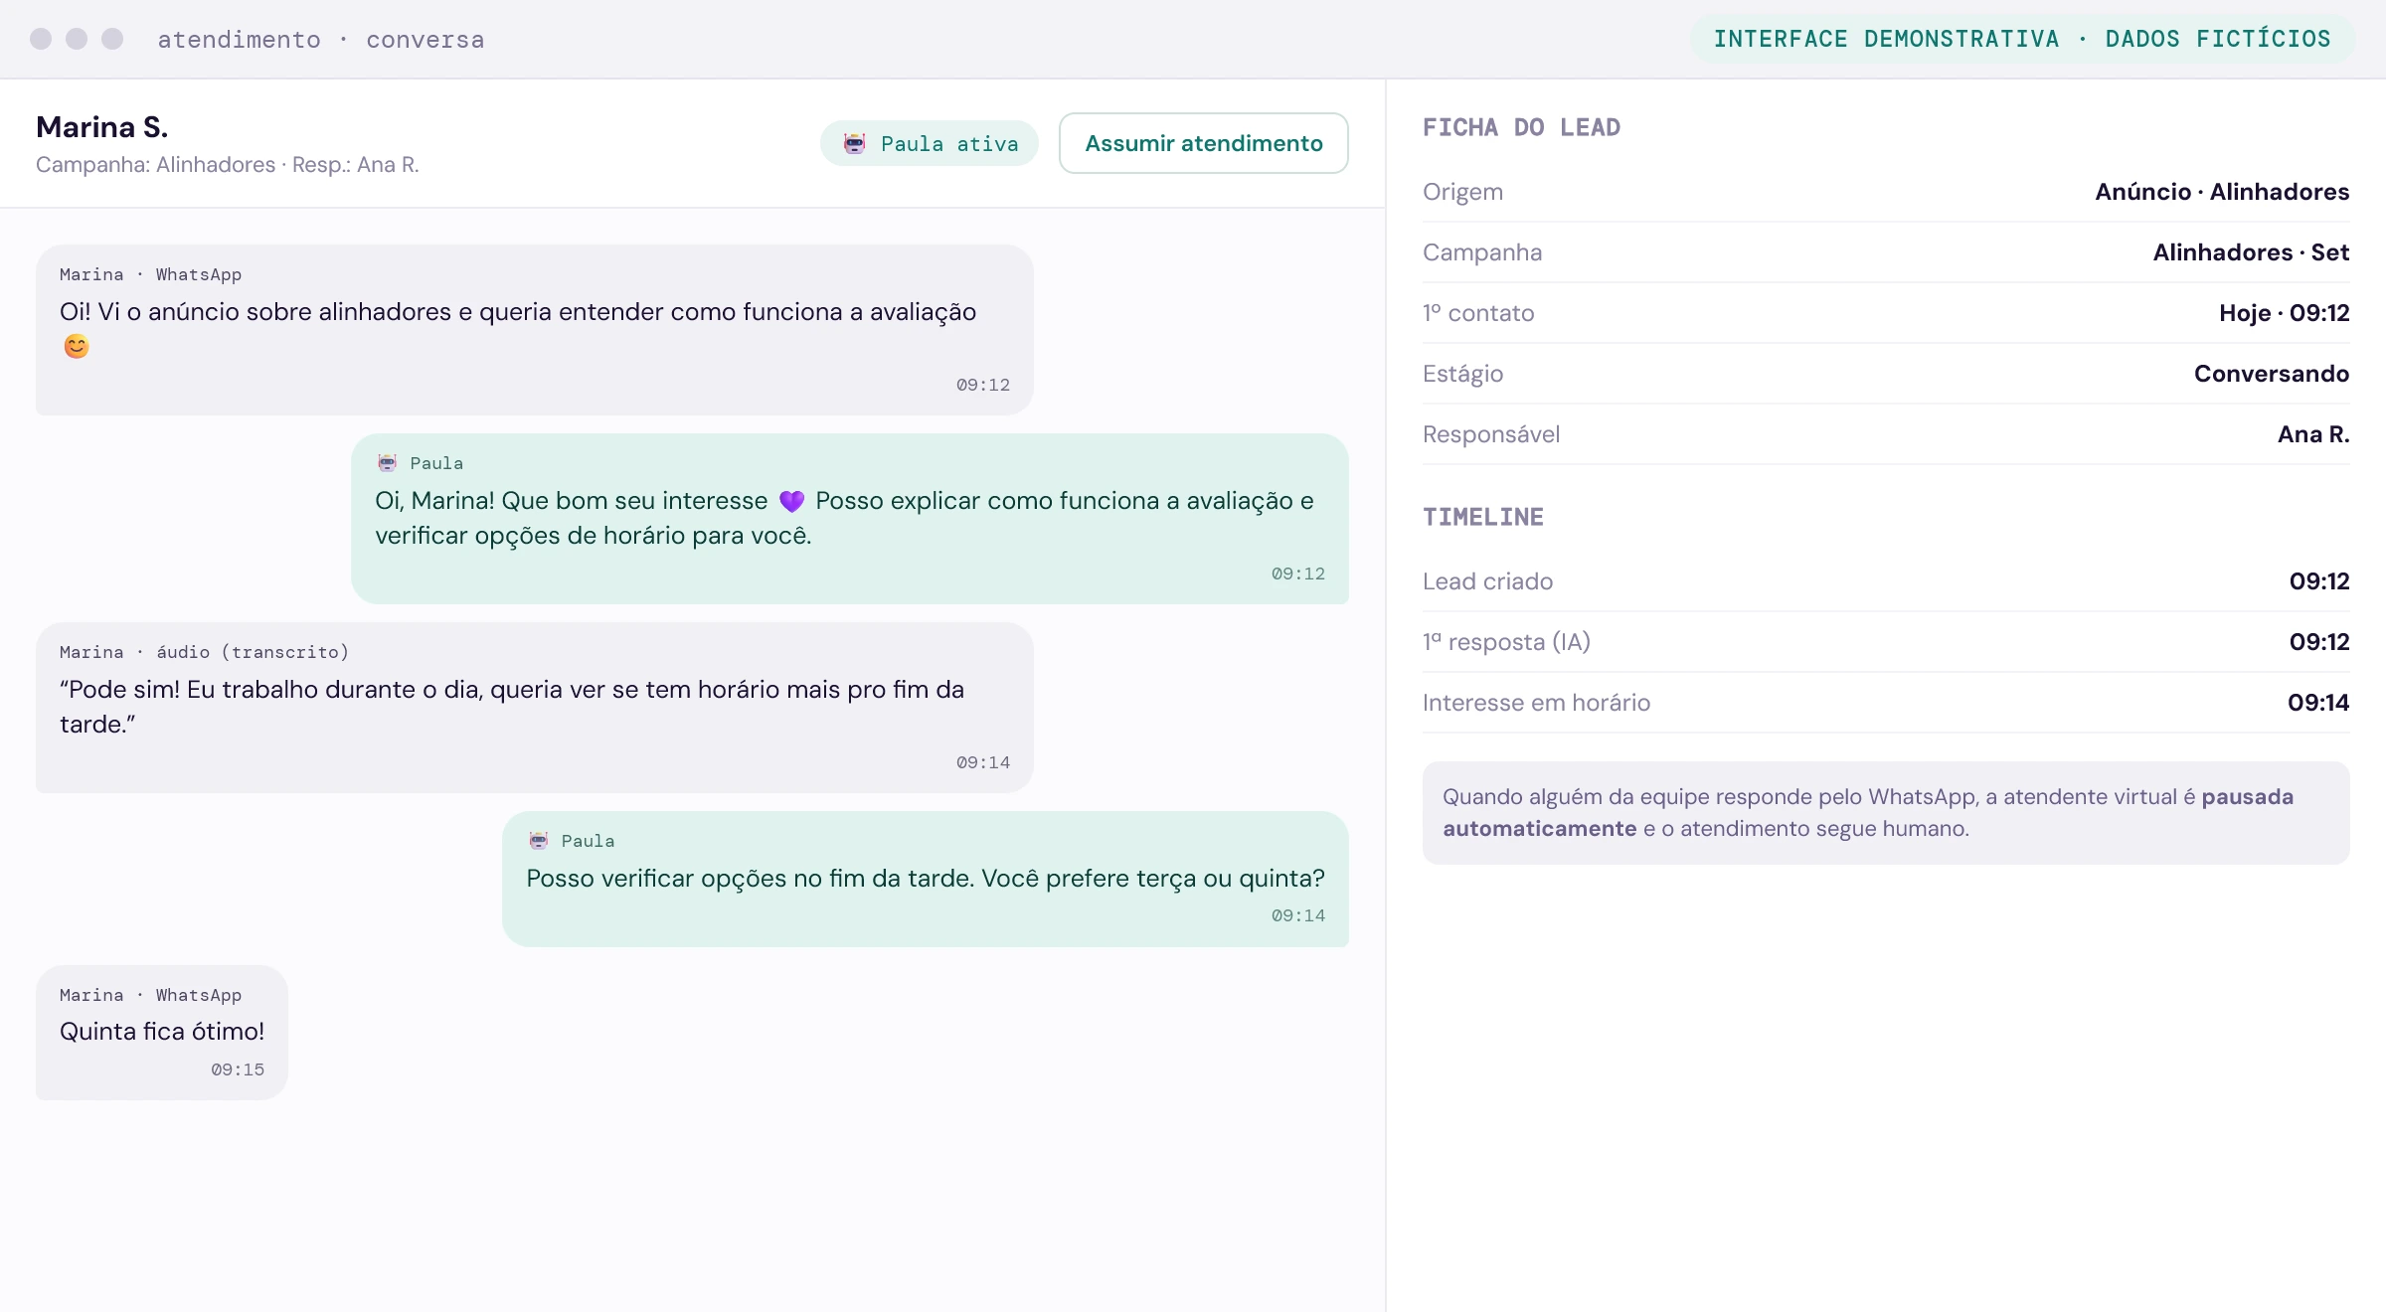Select the Quinta fica ótimo! message
The image size is (2386, 1312).
point(162,1033)
